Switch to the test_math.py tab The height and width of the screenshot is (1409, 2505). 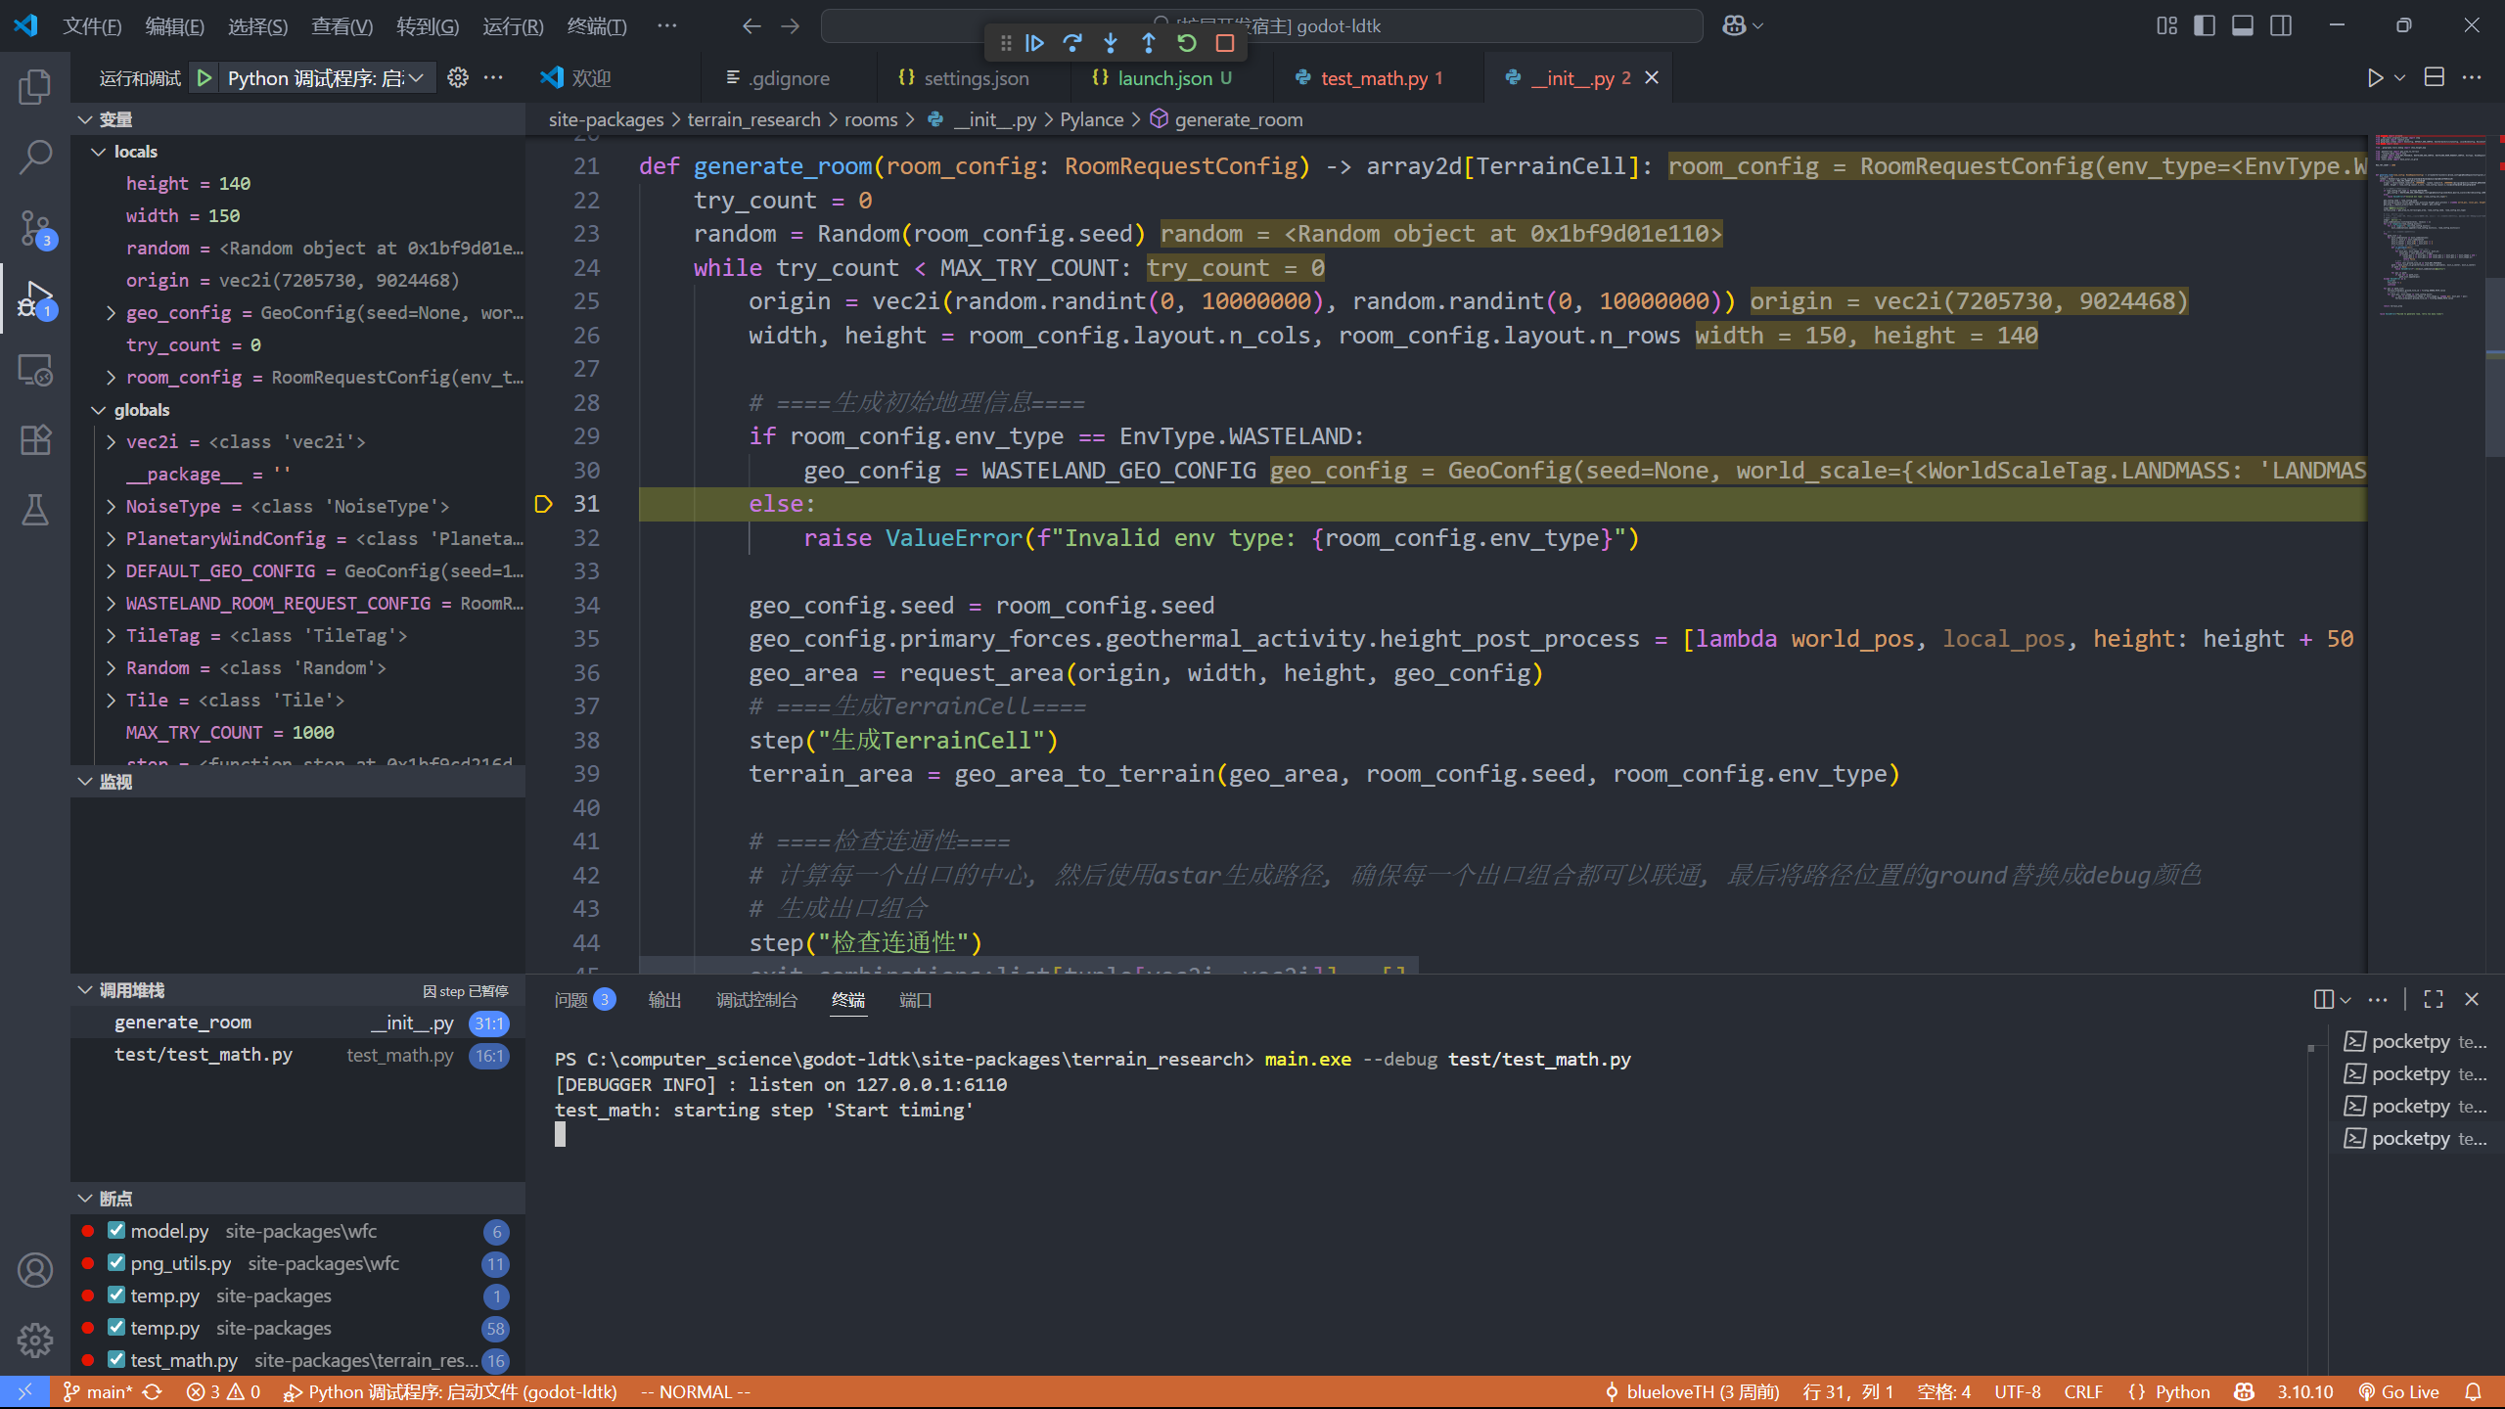[x=1374, y=77]
